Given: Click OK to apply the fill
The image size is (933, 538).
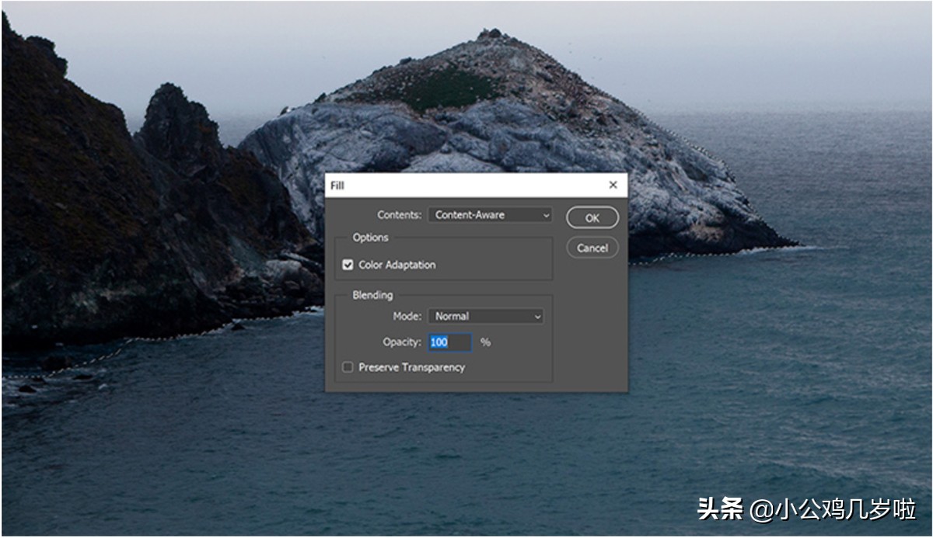Looking at the screenshot, I should coord(592,218).
